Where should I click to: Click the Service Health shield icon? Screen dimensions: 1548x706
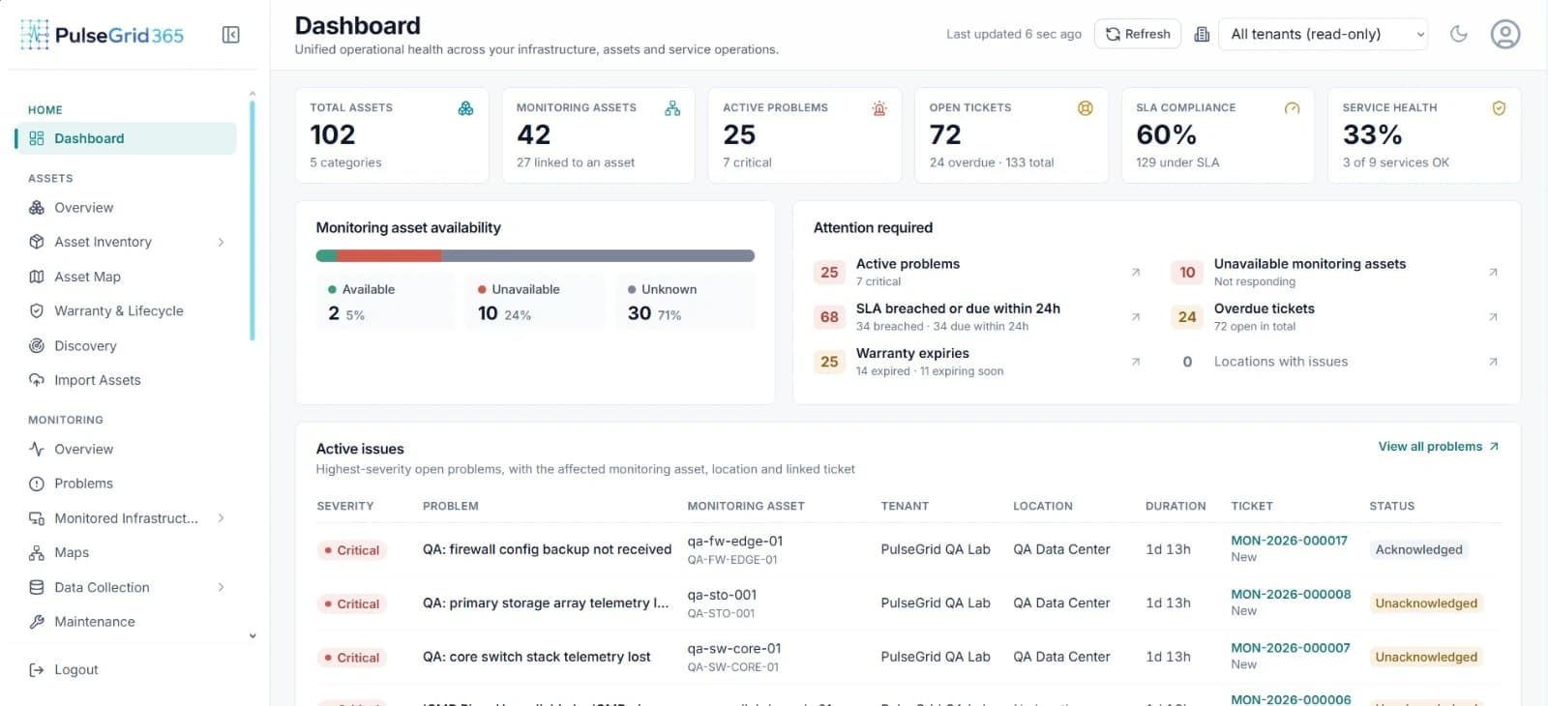click(x=1499, y=108)
